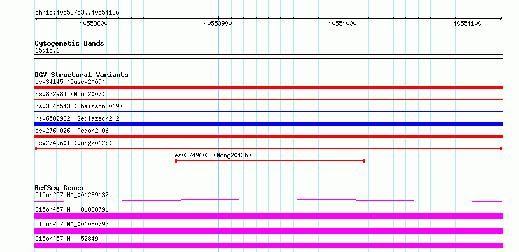The image size is (519, 252).
Task: Open esv2749602 (Wong2012b) variant label
Action: pyautogui.click(x=213, y=155)
